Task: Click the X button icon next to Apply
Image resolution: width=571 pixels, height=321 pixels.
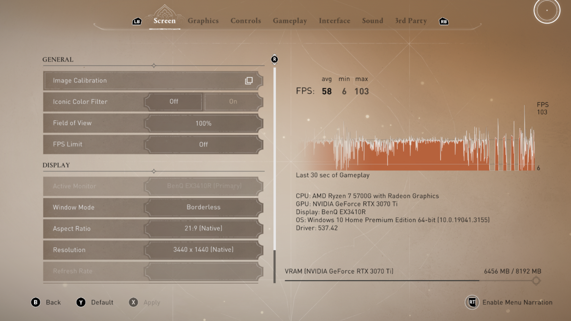Action: (x=133, y=302)
